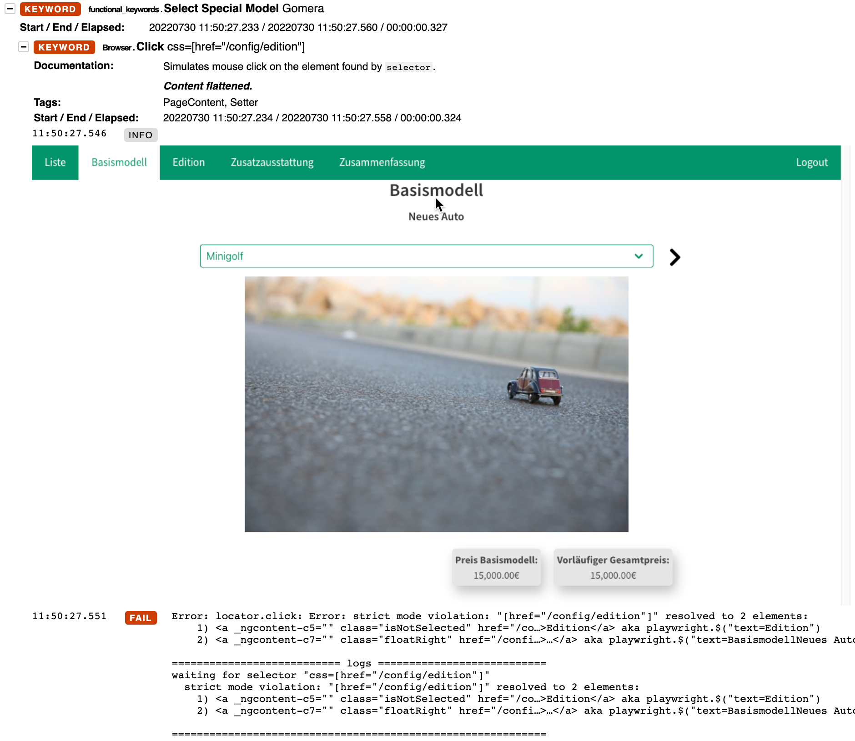Collapse the Browser.Click keyword entry
This screenshot has height=741, width=855.
coord(23,47)
